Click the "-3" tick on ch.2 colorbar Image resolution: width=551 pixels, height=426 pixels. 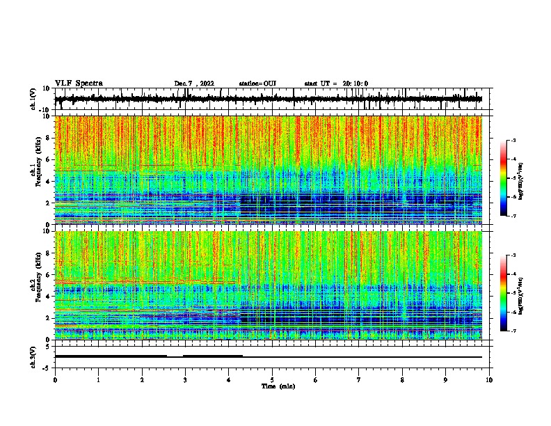513,255
